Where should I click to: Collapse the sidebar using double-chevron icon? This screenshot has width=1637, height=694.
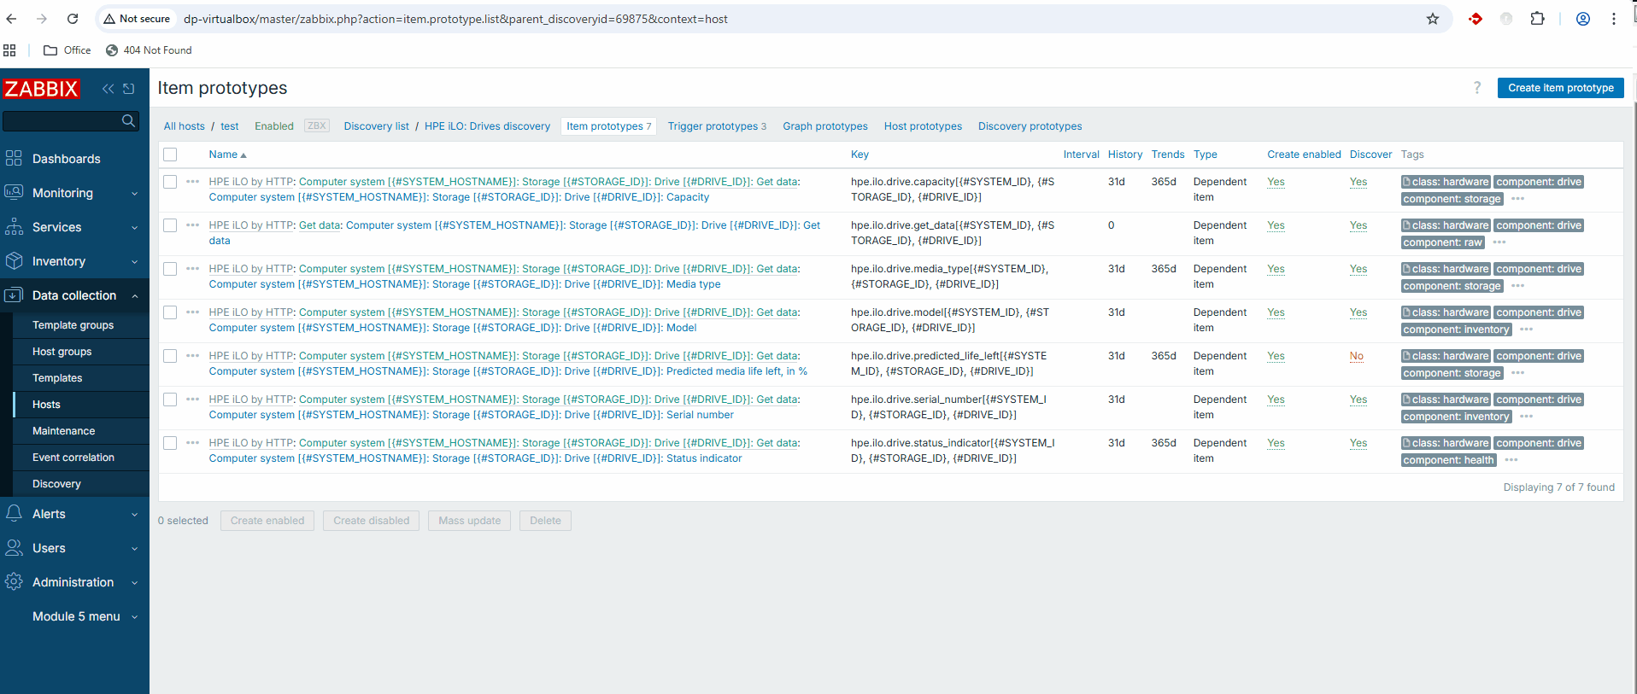click(x=108, y=89)
